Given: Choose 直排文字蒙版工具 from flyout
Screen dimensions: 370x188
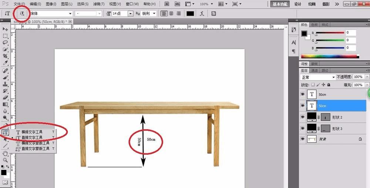Looking at the screenshot, I should click(x=36, y=148).
